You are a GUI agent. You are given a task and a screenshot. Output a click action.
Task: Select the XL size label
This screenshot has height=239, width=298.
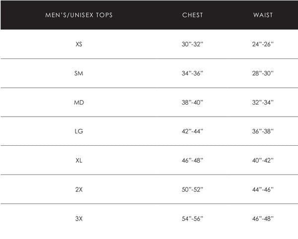coord(79,160)
